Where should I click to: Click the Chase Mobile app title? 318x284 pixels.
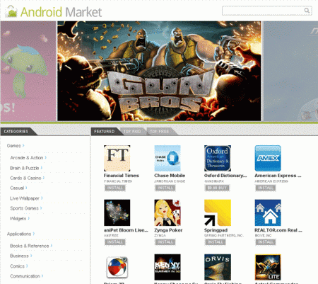click(170, 176)
